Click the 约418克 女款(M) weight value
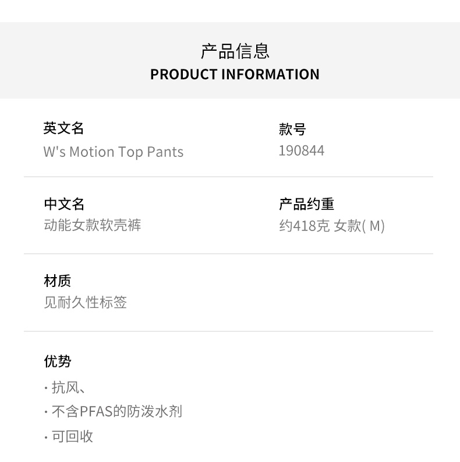 [x=332, y=226]
